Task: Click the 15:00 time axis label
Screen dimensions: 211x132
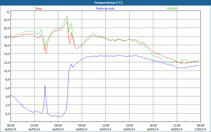Action: pyautogui.click(x=129, y=126)
